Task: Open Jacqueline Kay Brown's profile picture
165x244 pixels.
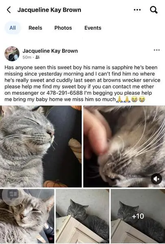Action: 12,54
